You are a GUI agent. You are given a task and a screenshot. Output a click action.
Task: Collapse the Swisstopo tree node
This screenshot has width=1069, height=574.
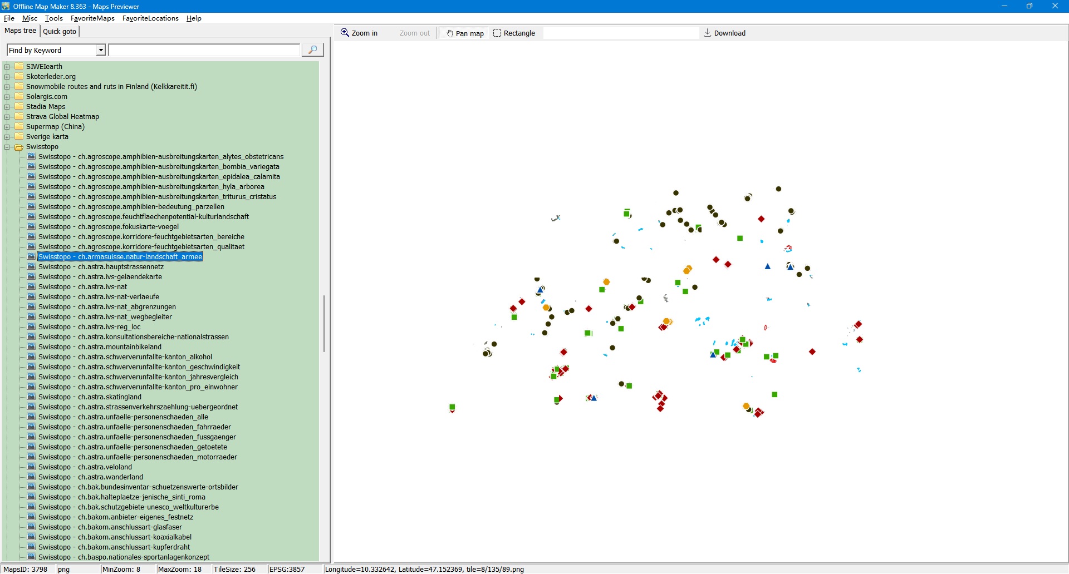tap(7, 147)
